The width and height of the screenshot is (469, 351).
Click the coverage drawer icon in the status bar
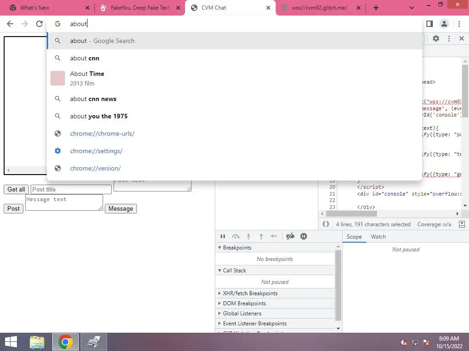point(462,224)
